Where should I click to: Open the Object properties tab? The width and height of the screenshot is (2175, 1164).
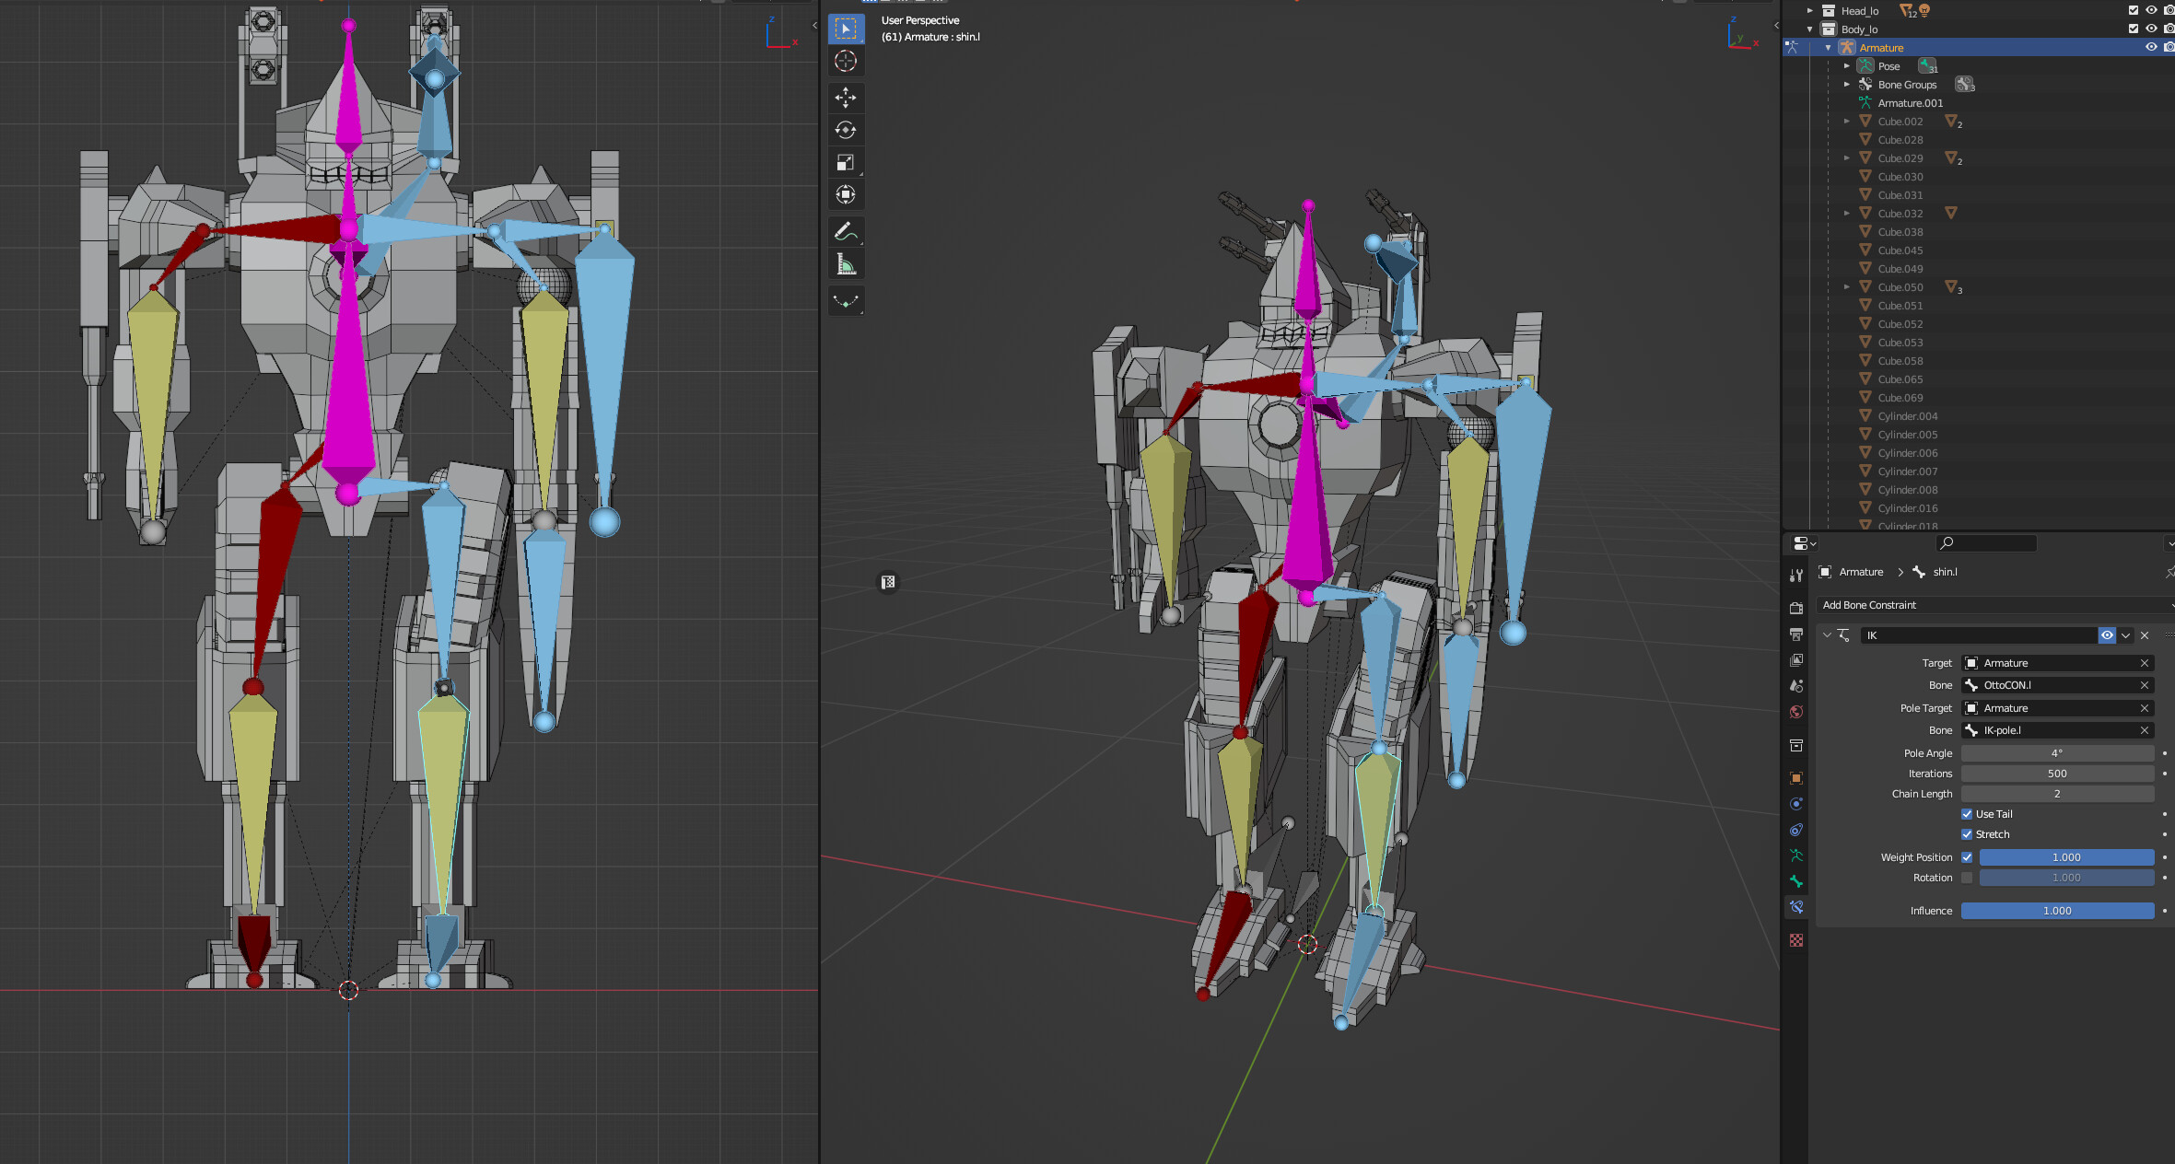pyautogui.click(x=1795, y=778)
